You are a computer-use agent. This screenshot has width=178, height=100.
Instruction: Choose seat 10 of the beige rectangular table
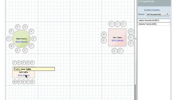[15, 82]
